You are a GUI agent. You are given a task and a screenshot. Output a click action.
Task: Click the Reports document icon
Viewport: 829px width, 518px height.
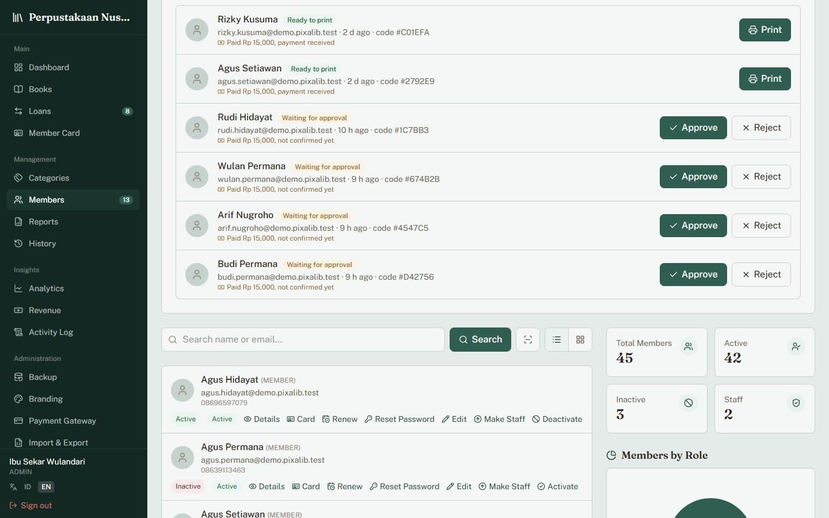[18, 222]
